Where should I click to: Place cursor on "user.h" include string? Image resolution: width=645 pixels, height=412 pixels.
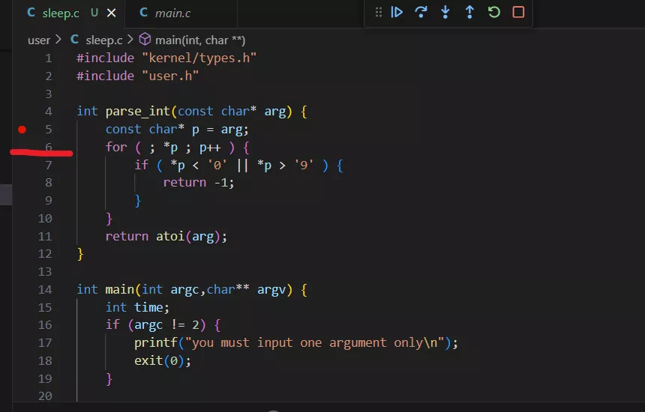click(169, 76)
